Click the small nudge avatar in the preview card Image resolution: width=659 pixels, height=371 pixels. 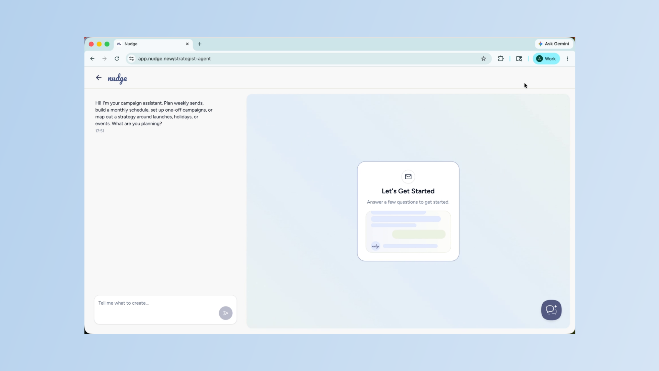375,246
